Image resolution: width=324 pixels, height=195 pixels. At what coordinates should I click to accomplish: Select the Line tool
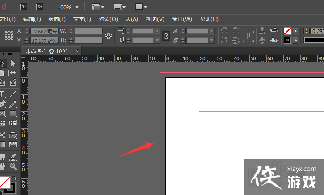13,95
